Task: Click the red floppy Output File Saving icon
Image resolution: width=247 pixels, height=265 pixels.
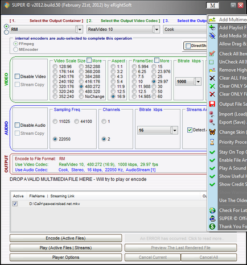Action: click(x=212, y=104)
